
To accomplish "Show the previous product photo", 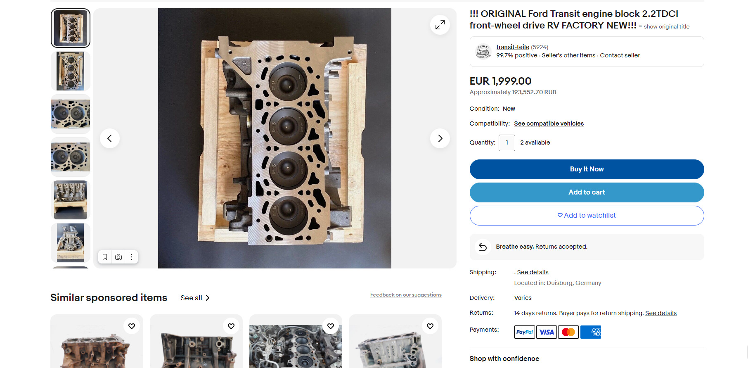I will point(110,138).
